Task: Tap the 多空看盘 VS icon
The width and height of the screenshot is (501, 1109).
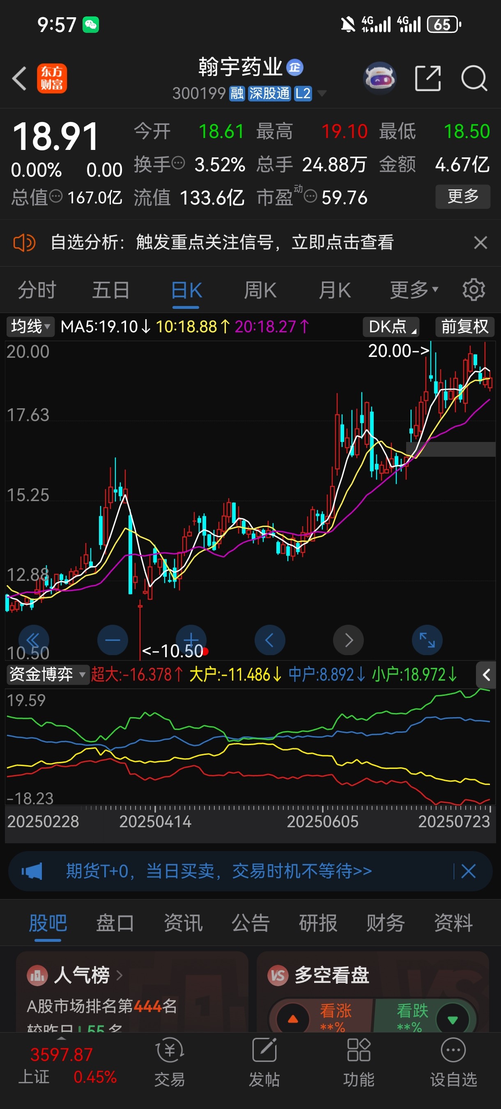Action: (278, 975)
